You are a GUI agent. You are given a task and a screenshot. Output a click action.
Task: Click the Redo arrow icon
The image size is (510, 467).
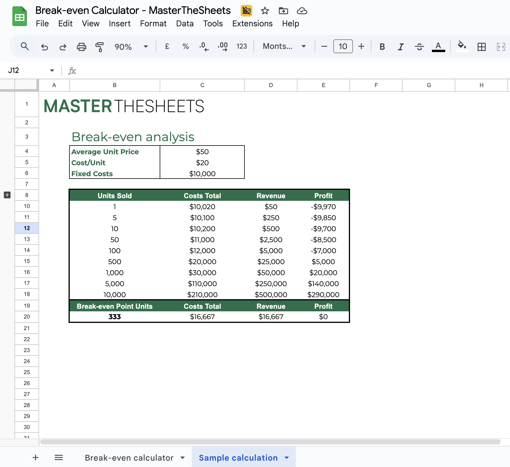[x=63, y=47]
